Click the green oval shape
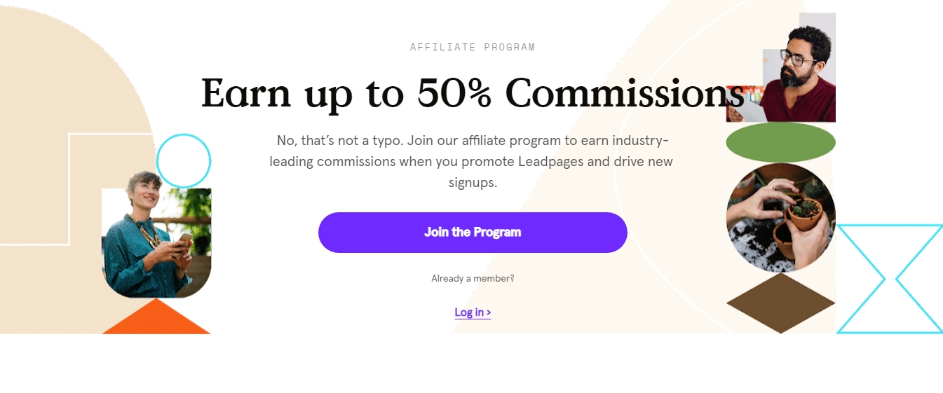 pyautogui.click(x=780, y=142)
